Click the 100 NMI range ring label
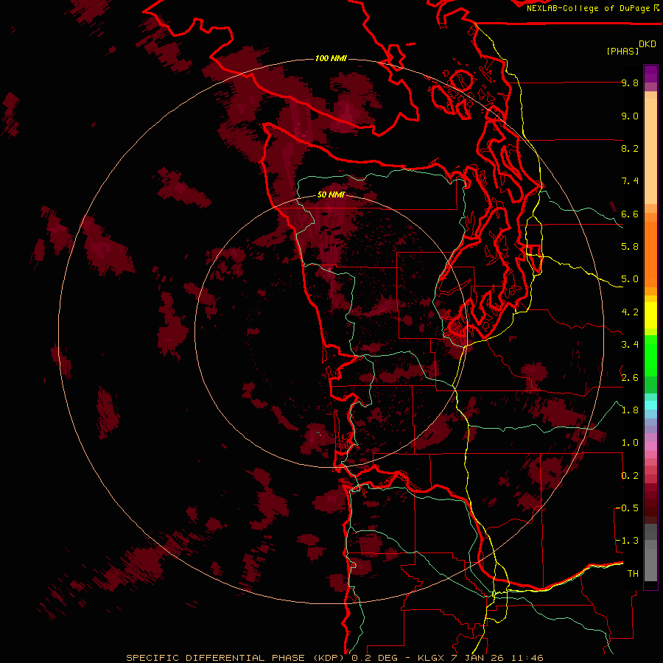The width and height of the screenshot is (663, 663). (x=331, y=58)
